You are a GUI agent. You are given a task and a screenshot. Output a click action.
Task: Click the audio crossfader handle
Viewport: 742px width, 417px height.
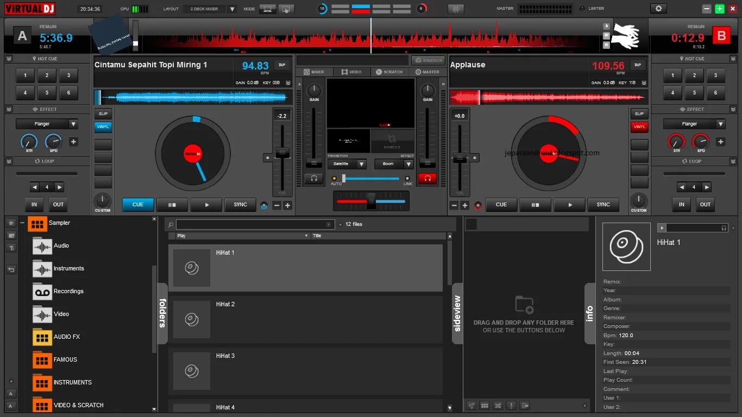click(x=371, y=201)
